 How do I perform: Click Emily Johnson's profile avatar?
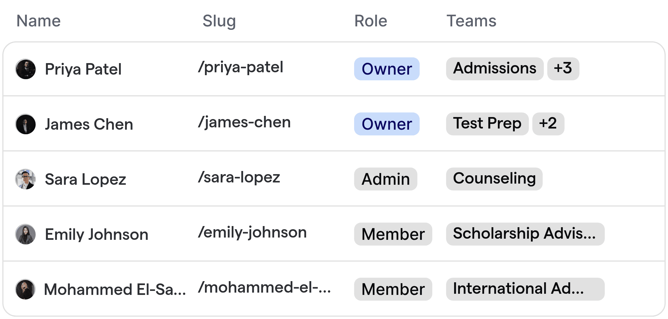point(25,234)
